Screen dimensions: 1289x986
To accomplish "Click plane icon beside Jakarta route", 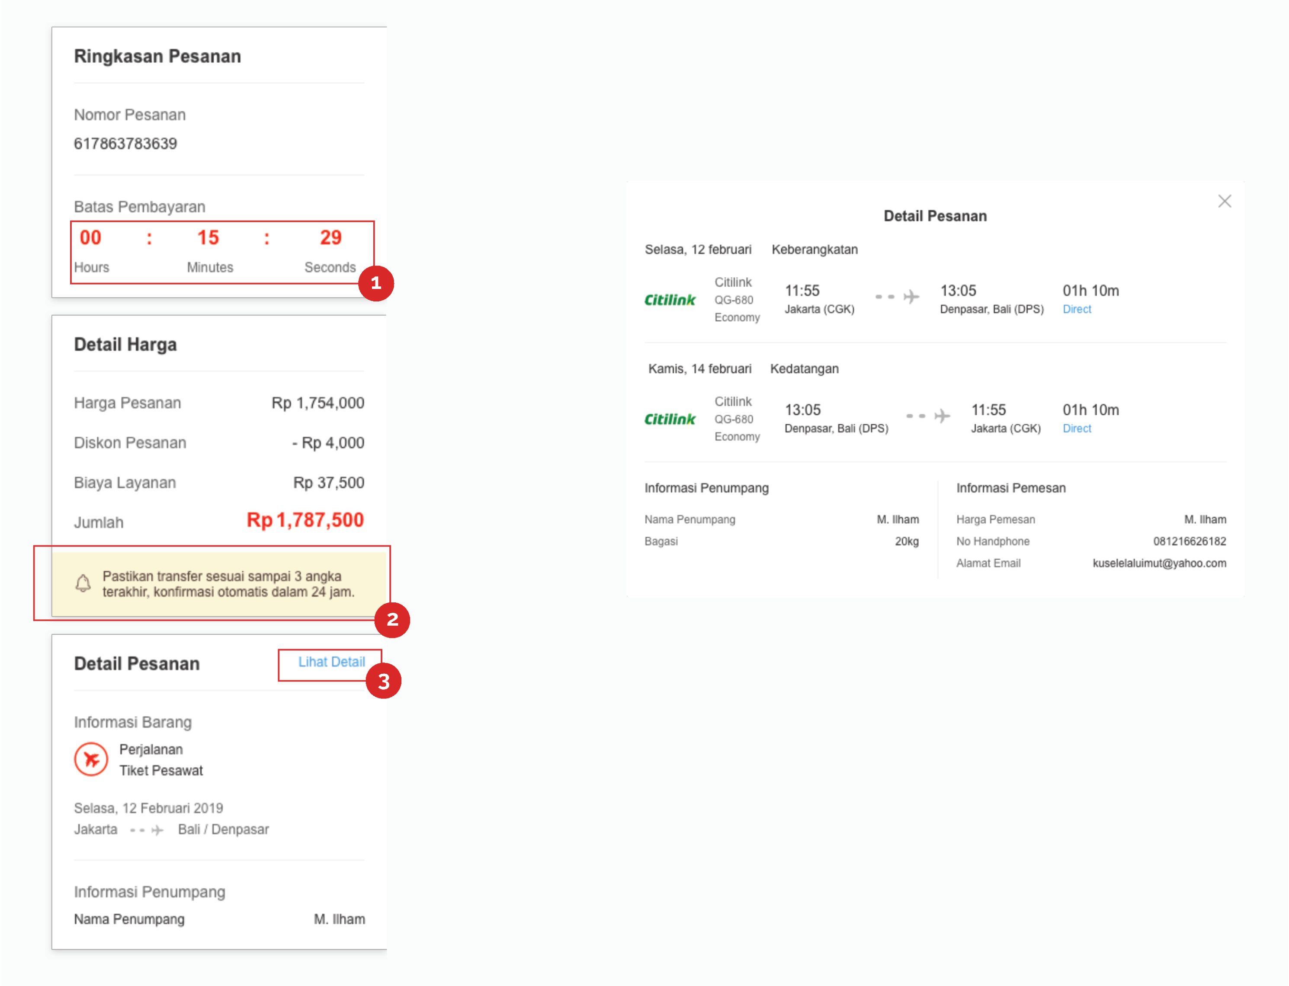I will click(x=157, y=830).
